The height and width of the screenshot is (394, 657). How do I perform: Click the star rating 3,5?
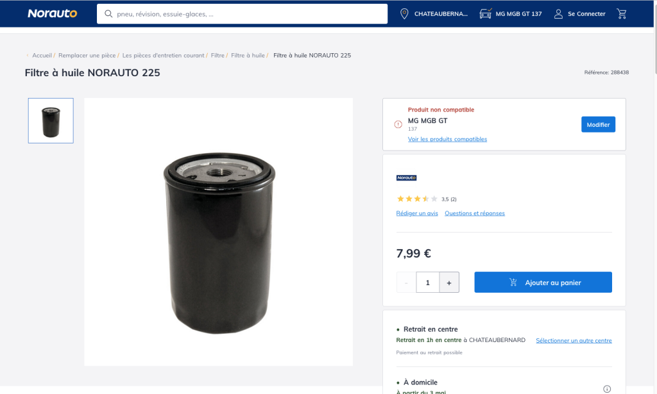point(417,199)
